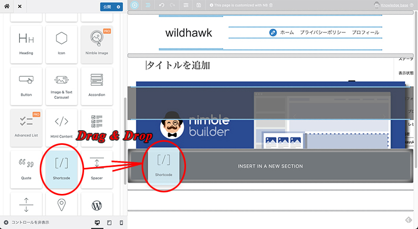Pick the hexagon Icon module
418x229 pixels.
(62, 44)
